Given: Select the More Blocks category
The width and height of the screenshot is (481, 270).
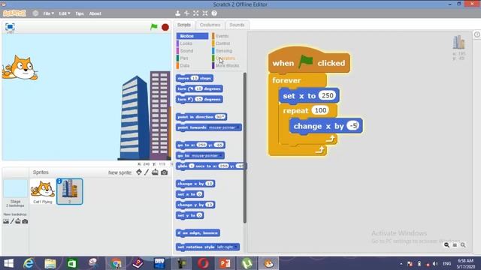Looking at the screenshot, I should click(x=227, y=65).
